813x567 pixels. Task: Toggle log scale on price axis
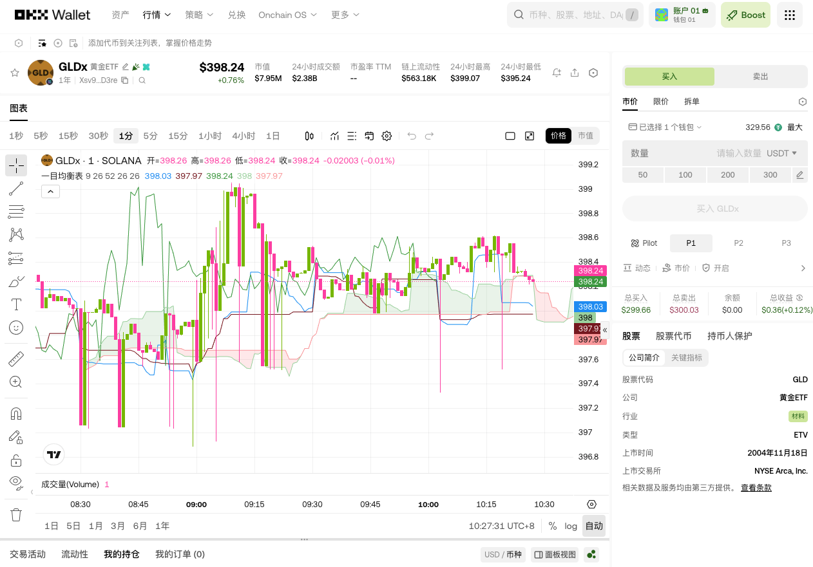click(571, 526)
